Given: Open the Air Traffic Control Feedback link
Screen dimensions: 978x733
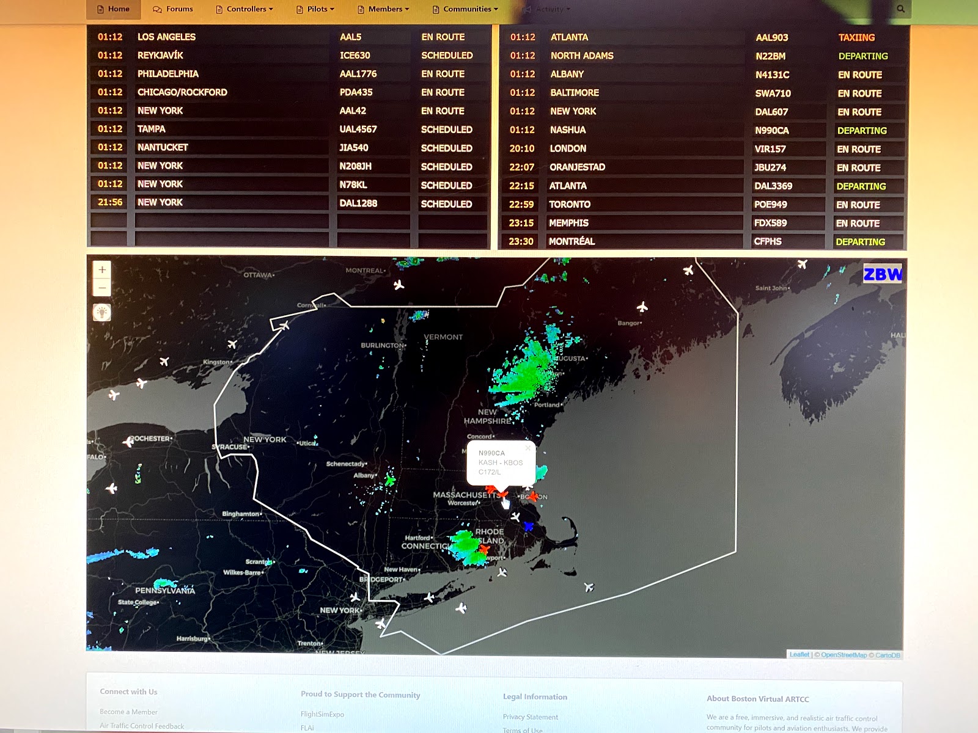Looking at the screenshot, I should 142,726.
